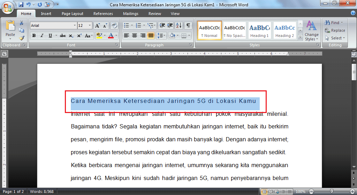Open the Arial font name dropdown
This screenshot has width=357, height=195.
pyautogui.click(x=75, y=25)
